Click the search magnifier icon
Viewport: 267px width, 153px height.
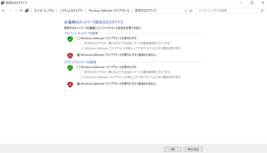coord(262,11)
